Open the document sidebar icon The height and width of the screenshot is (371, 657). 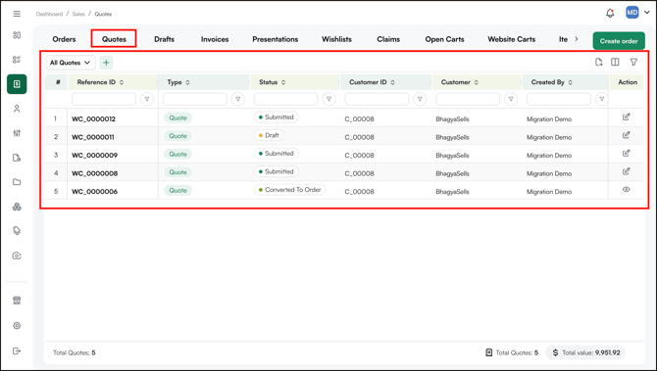17,158
